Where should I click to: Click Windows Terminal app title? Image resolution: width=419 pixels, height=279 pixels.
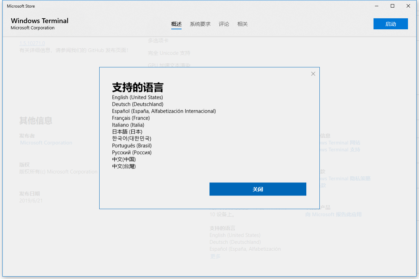coord(40,21)
